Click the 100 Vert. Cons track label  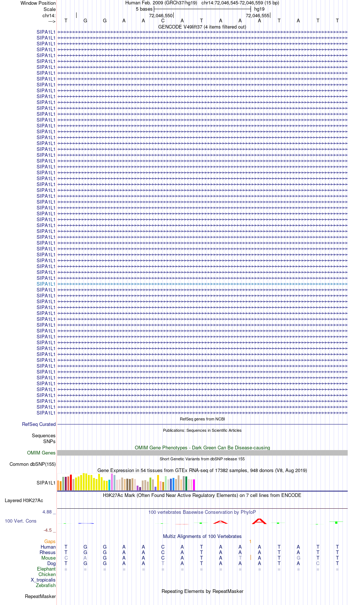pyautogui.click(x=21, y=521)
